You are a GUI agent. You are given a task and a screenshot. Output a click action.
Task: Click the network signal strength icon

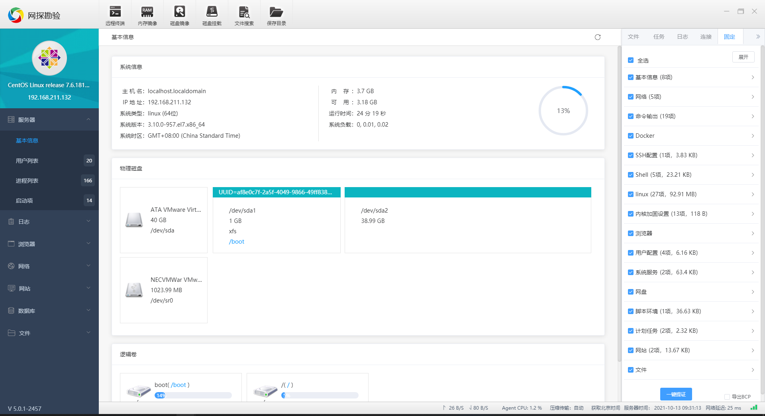coord(754,408)
